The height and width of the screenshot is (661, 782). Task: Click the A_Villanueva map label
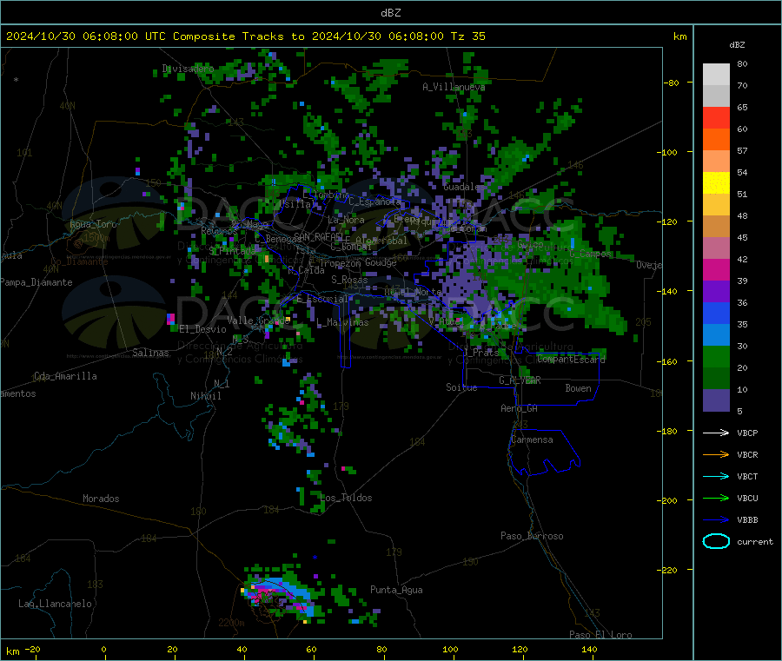click(454, 87)
